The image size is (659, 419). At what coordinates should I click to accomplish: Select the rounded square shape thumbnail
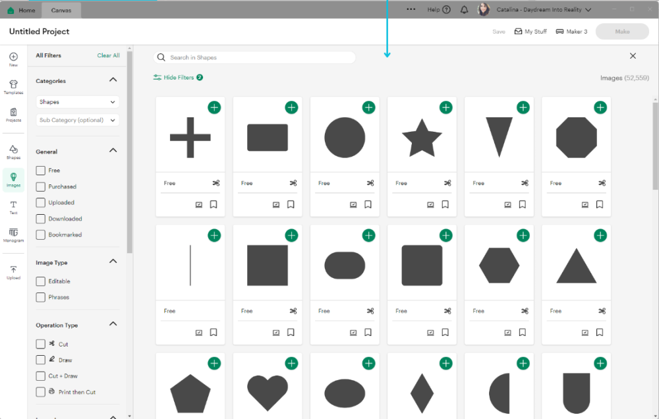422,265
